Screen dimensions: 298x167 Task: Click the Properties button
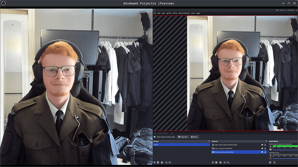(183, 137)
